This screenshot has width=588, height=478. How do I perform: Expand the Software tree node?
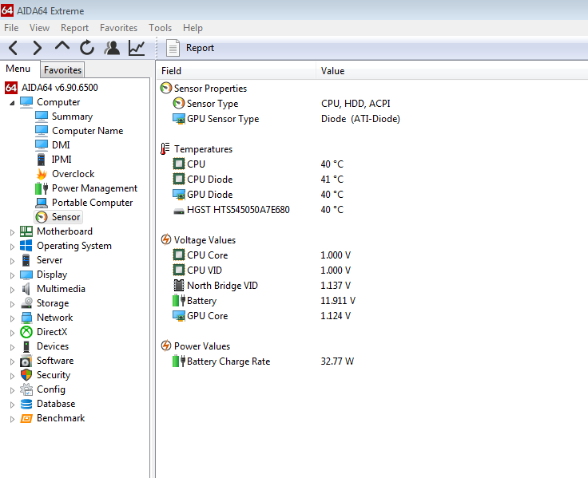[12, 361]
